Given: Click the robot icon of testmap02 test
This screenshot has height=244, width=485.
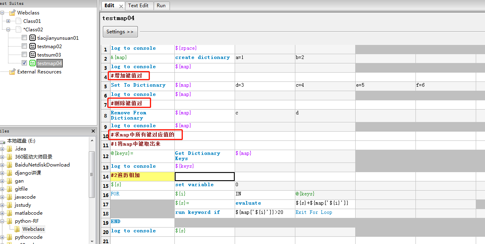Looking at the screenshot, I should [33, 46].
